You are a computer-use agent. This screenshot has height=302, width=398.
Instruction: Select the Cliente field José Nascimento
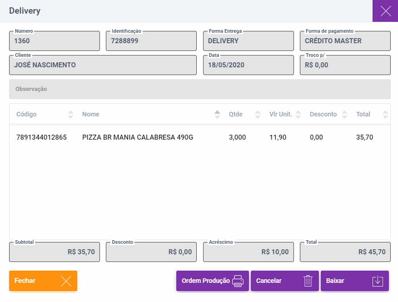103,65
